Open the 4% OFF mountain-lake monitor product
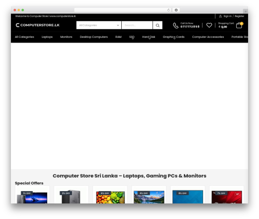 (x=149, y=195)
